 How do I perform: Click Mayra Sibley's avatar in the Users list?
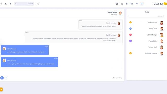(162, 41)
